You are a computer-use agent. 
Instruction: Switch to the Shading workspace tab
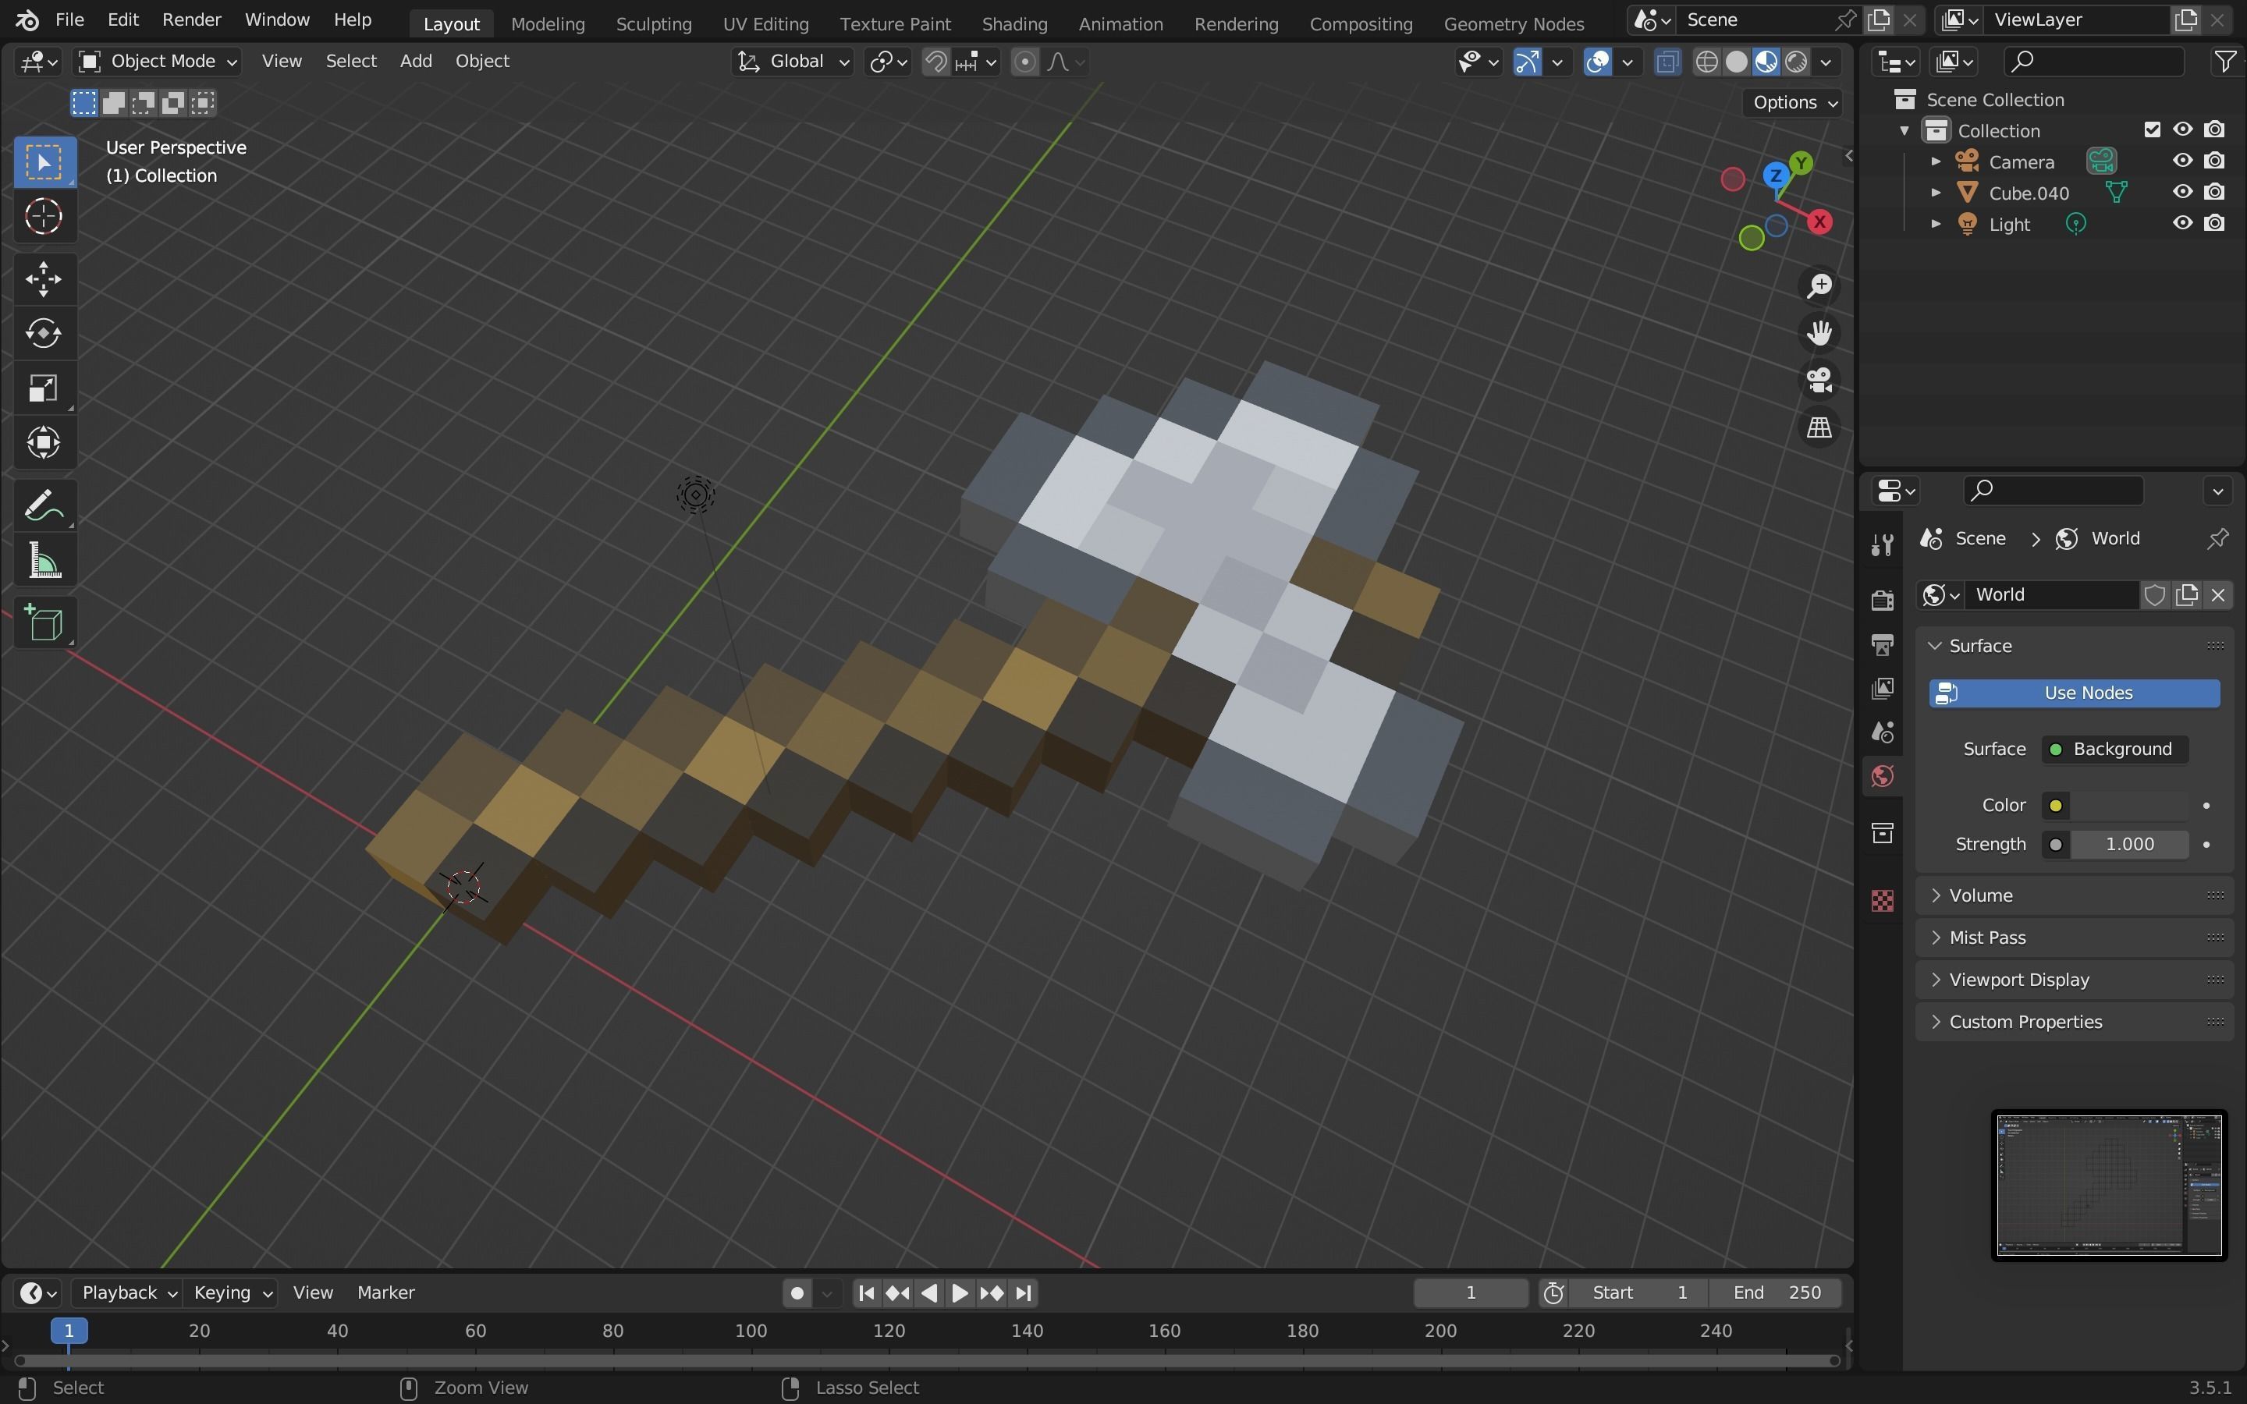click(x=1014, y=24)
